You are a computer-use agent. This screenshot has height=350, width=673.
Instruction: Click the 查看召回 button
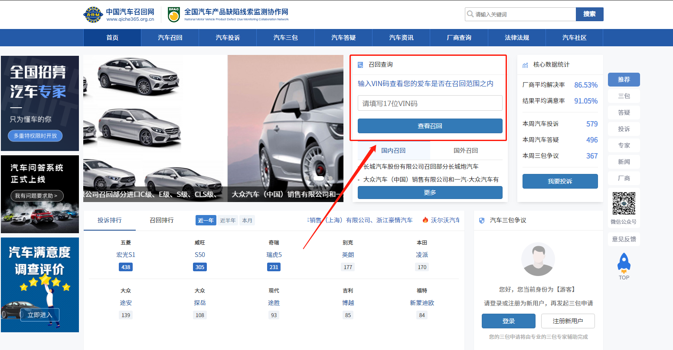coord(430,126)
